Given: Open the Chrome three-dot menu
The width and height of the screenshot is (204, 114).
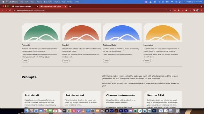Looking at the screenshot, I should (x=201, y=10).
